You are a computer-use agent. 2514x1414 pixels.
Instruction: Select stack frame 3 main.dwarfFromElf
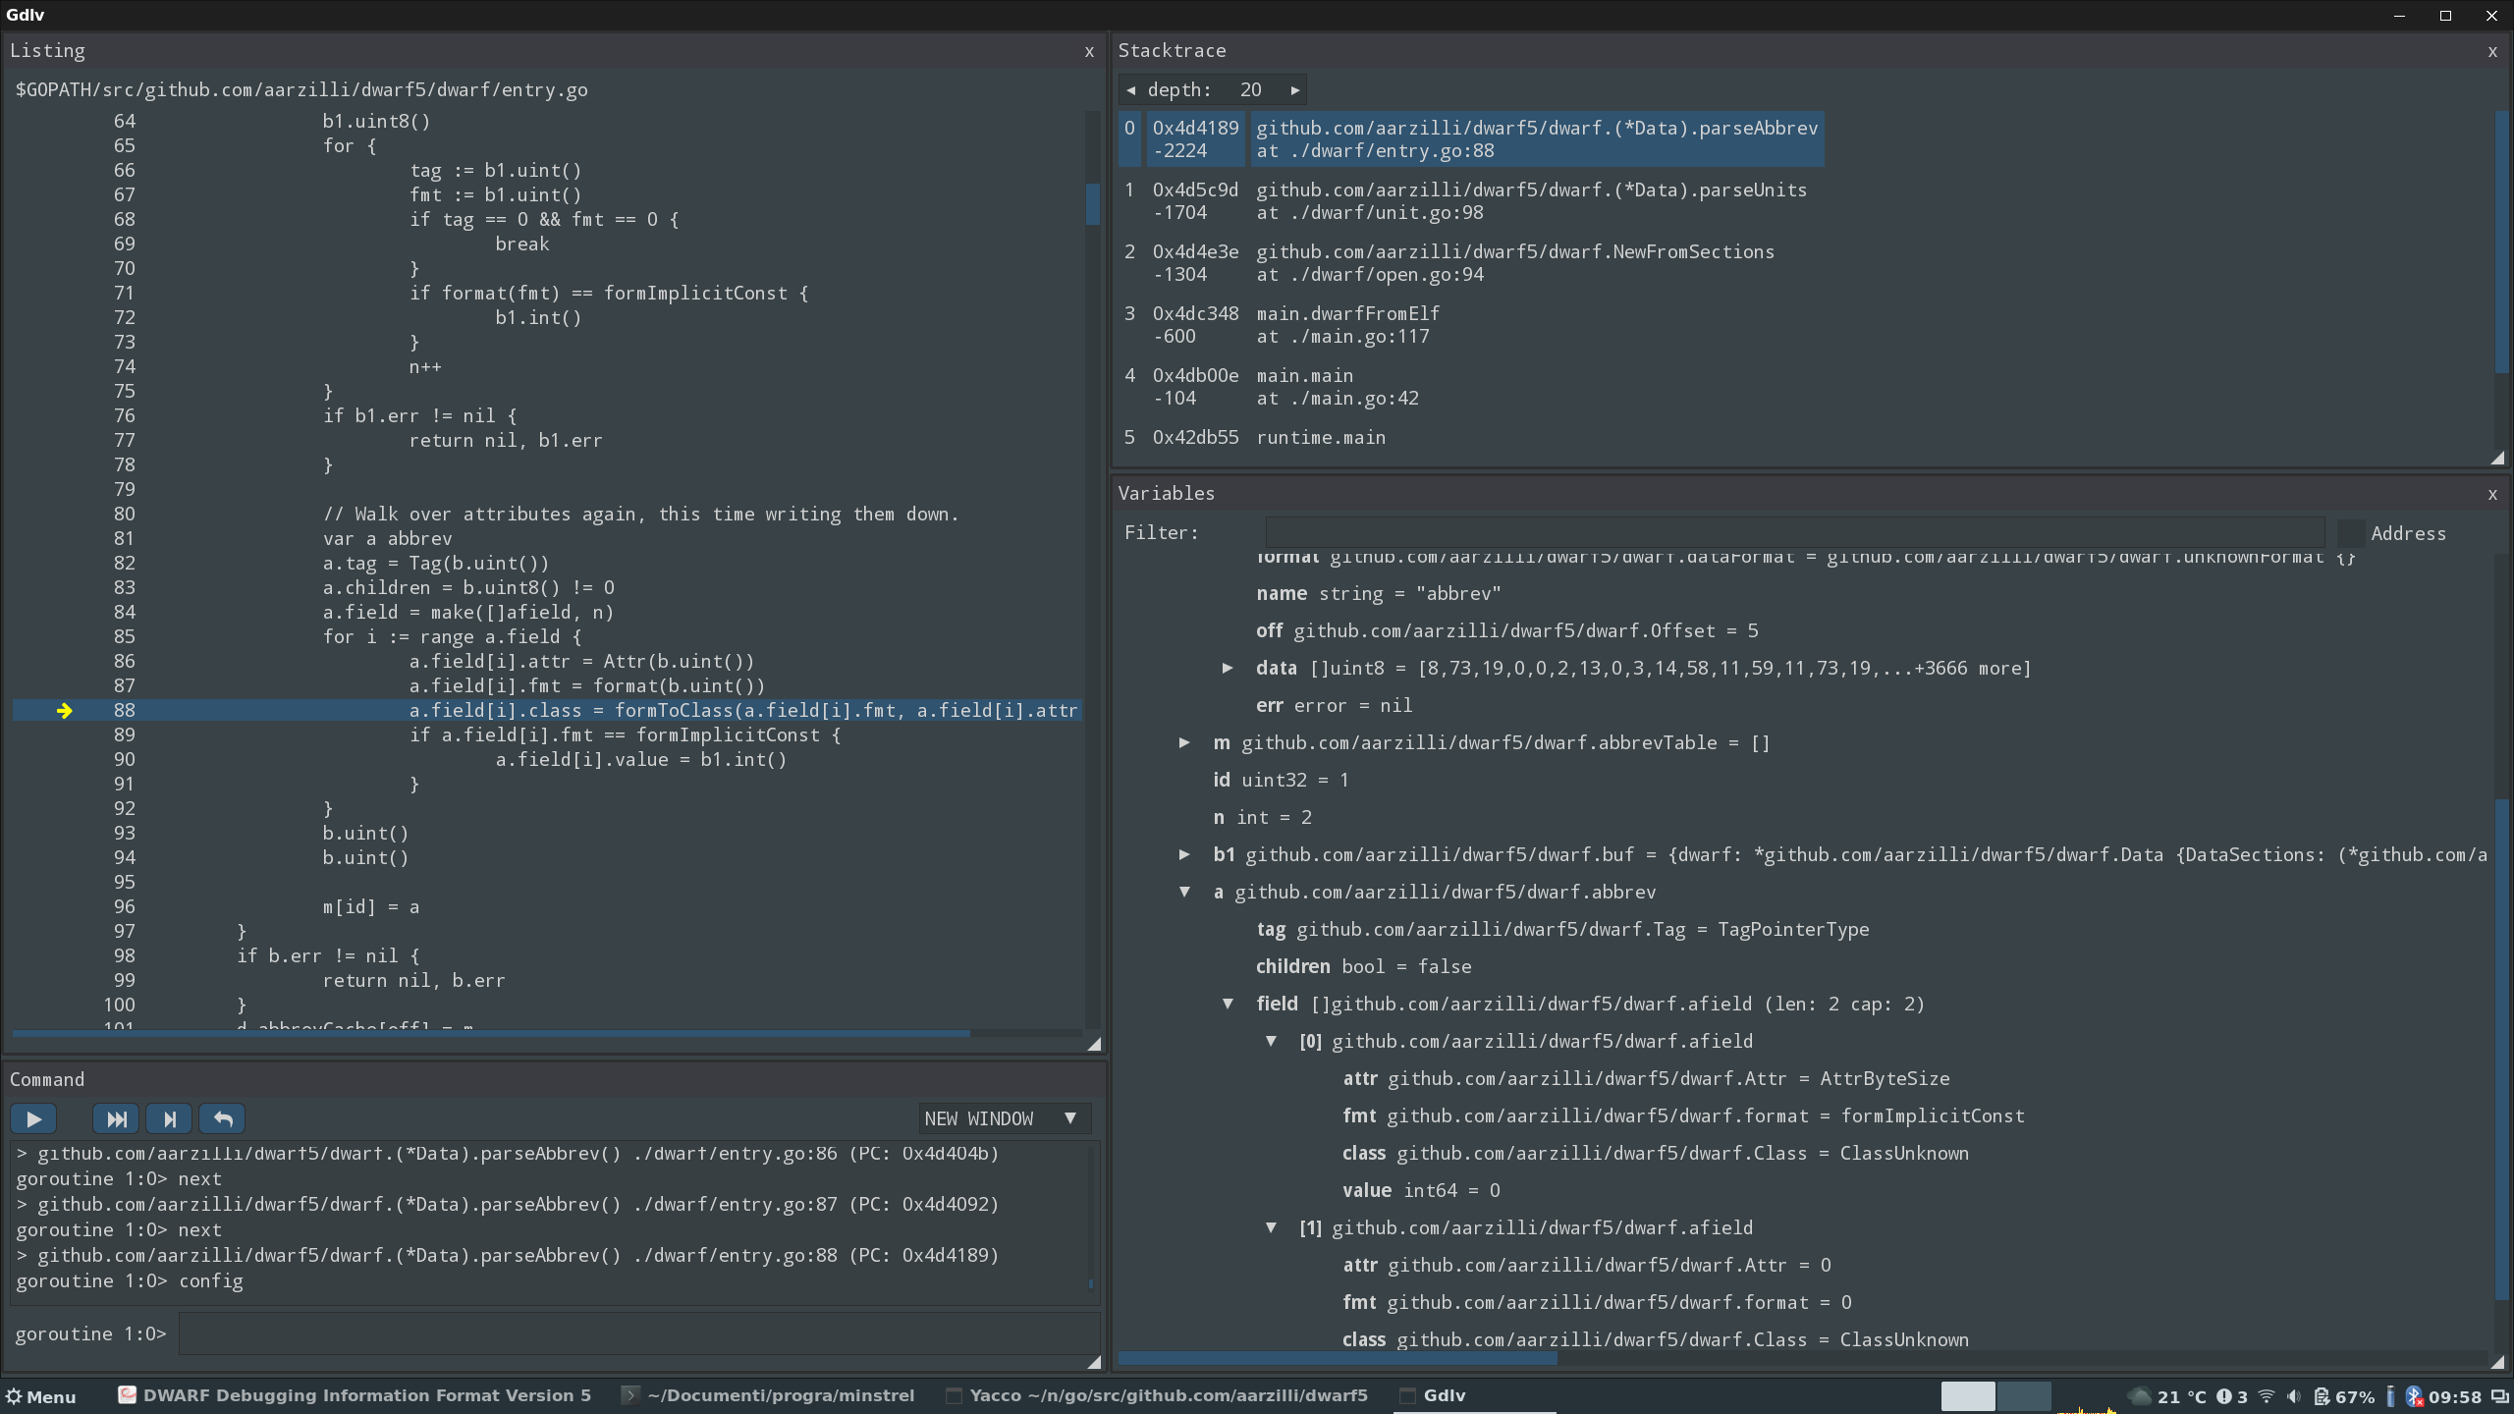pos(1347,325)
